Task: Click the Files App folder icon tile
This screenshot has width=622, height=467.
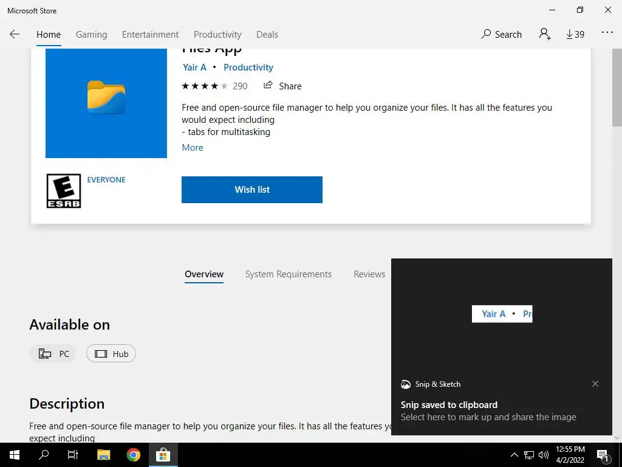Action: point(106,103)
